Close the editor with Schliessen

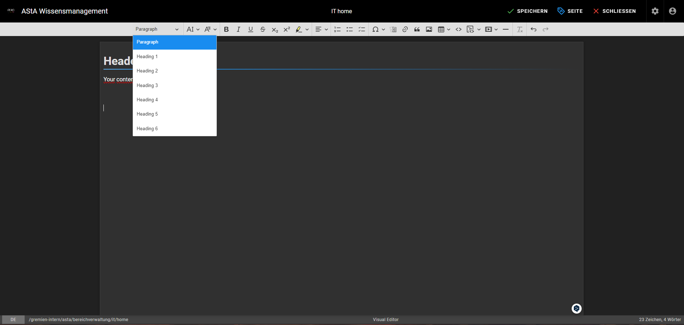pyautogui.click(x=614, y=11)
